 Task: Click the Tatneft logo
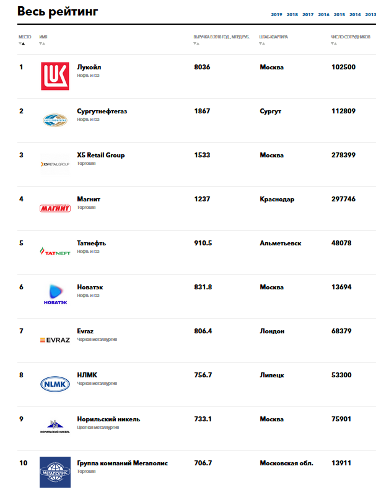(55, 252)
